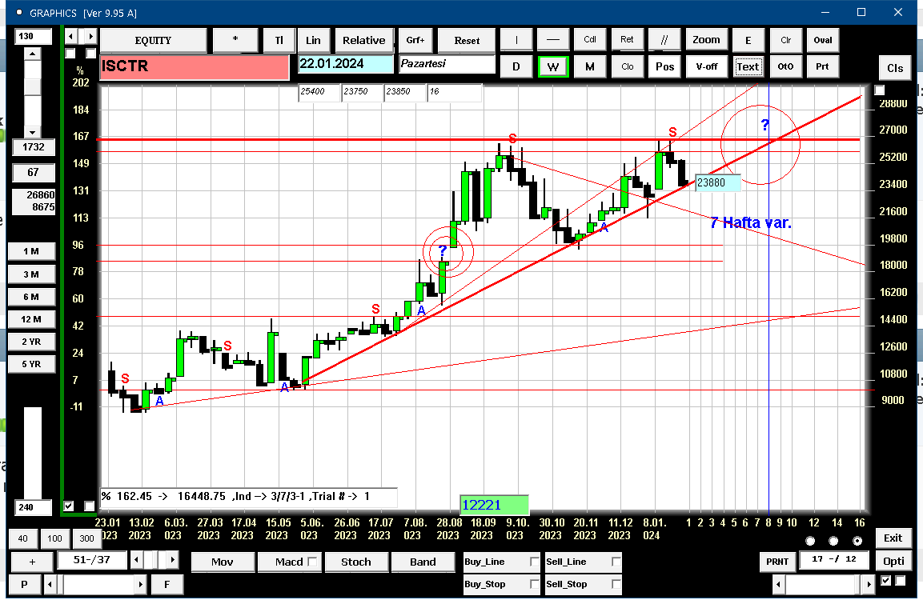This screenshot has width=923, height=604.
Task: Switch to weekly W period
Action: 552,66
